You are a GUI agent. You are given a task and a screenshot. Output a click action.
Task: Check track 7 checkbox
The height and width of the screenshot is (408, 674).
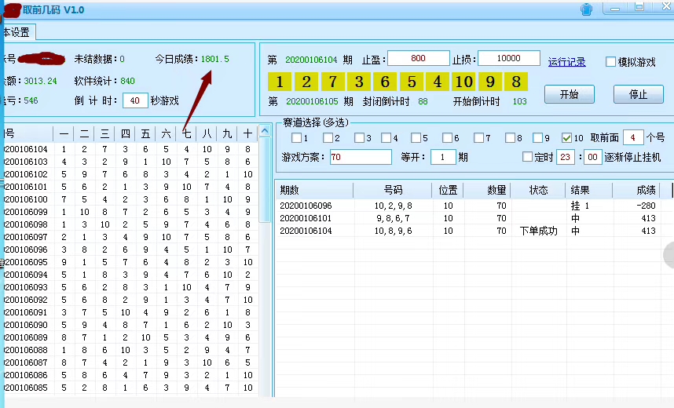click(478, 137)
